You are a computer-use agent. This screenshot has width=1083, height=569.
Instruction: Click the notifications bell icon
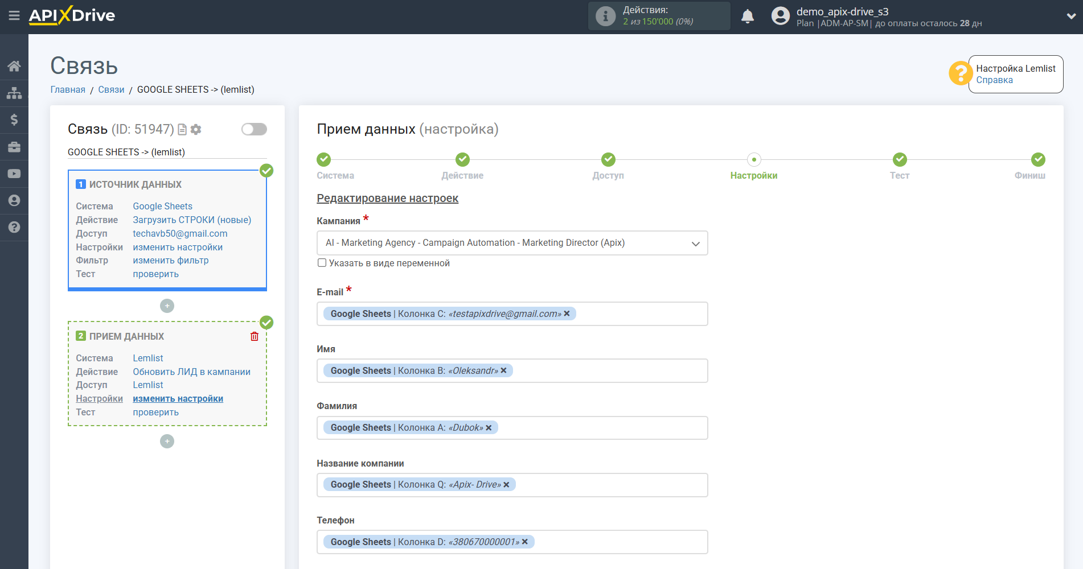coord(748,17)
